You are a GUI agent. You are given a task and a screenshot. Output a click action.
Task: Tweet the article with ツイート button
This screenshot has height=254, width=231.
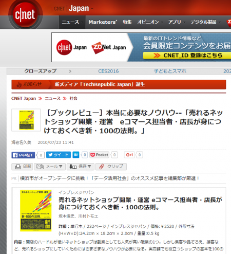[59, 155]
